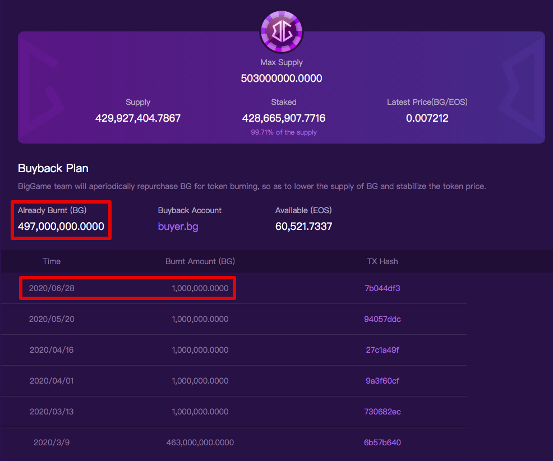Click the Burnt Amount (BG) column header
This screenshot has height=461, width=553.
pyautogui.click(x=200, y=261)
